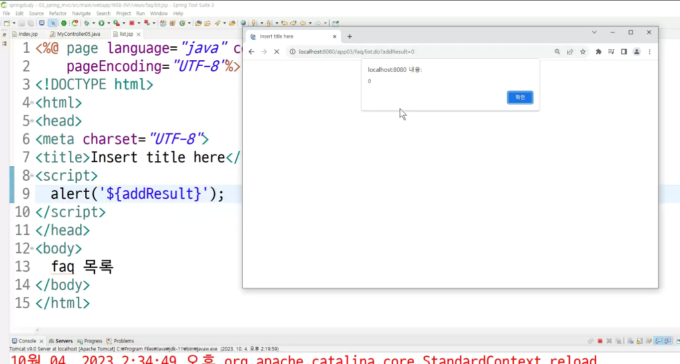Click the Coverage run icon
The width and height of the screenshot is (680, 364).
coord(116,23)
